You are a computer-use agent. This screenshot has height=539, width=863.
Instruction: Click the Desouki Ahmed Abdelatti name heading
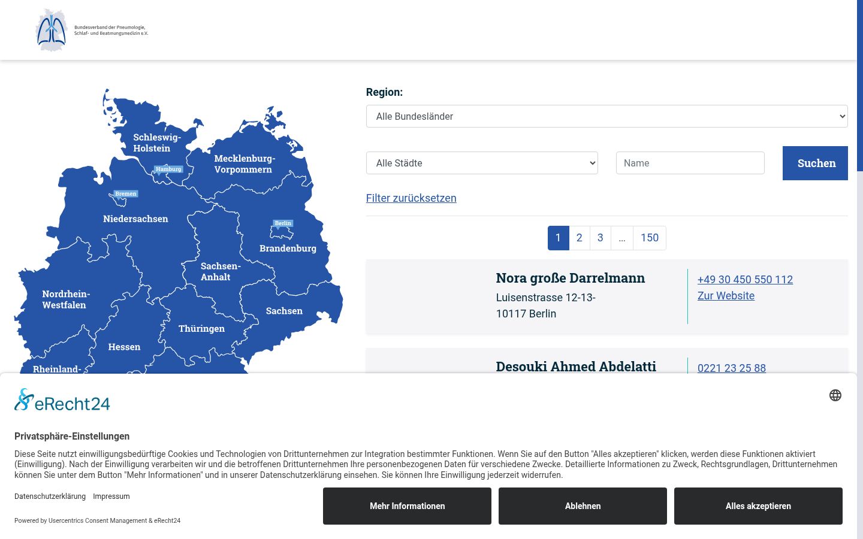click(576, 367)
